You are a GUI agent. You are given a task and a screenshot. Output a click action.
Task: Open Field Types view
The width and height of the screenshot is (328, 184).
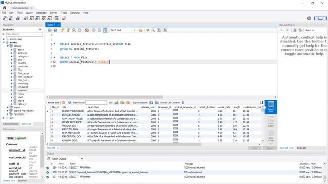[271, 136]
